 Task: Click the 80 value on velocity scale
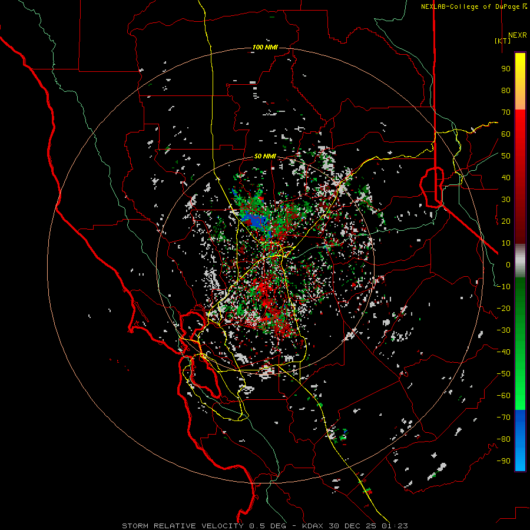[x=506, y=90]
